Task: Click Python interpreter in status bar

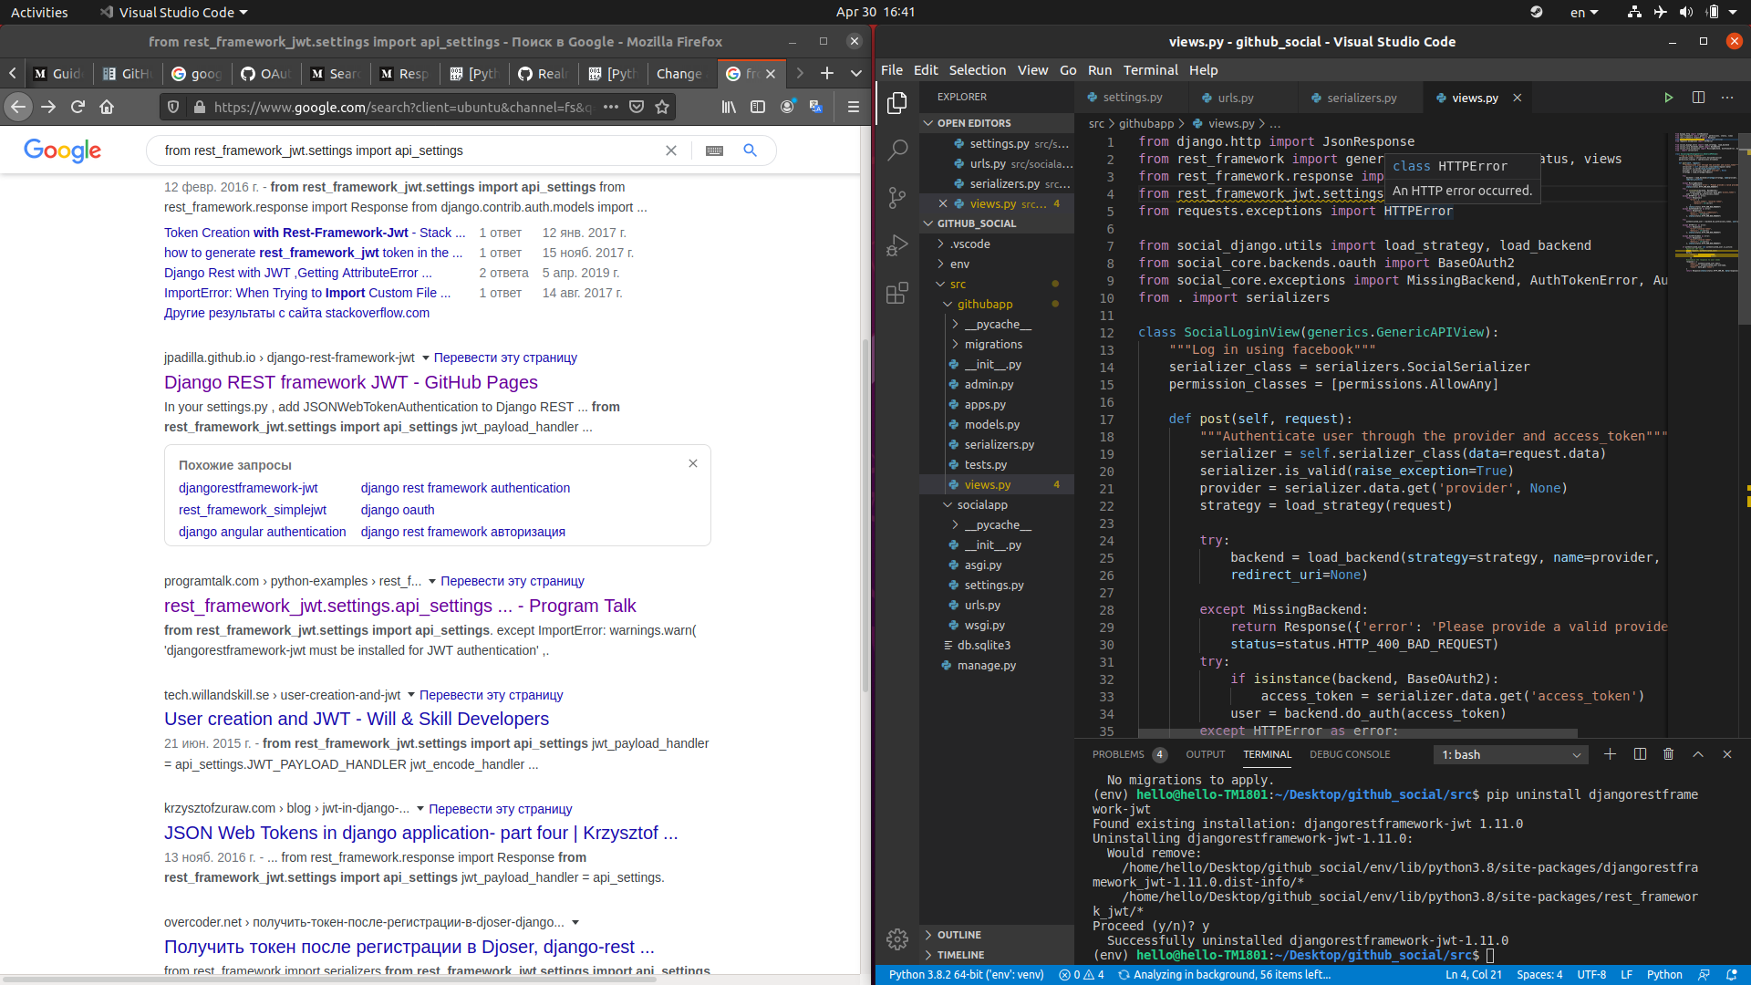Action: (966, 974)
